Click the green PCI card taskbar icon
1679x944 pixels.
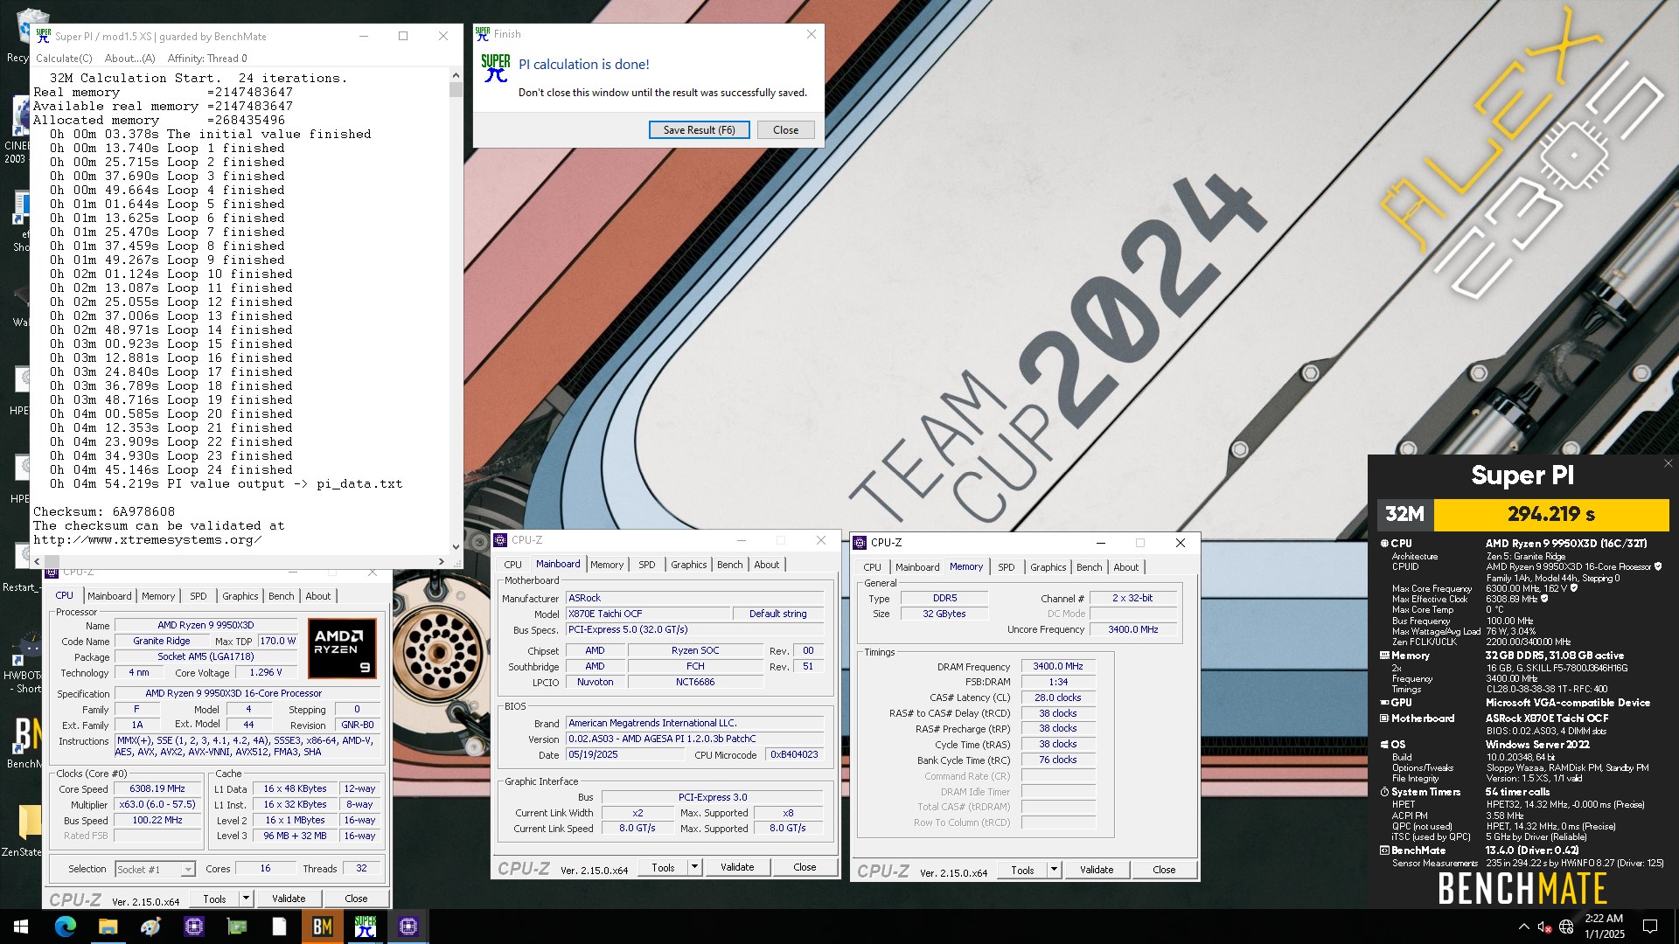[x=237, y=927]
